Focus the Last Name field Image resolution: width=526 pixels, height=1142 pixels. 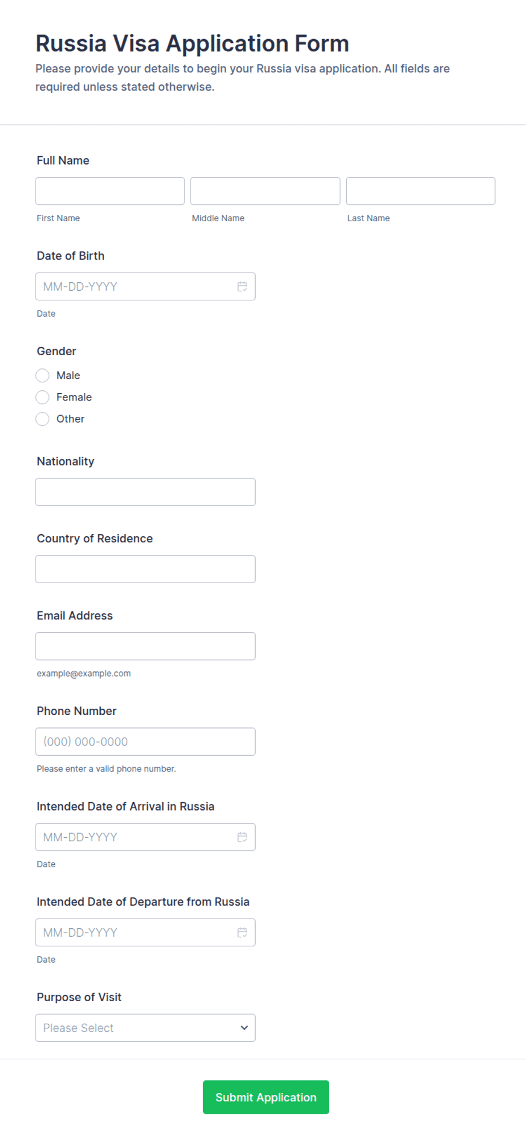pos(420,191)
